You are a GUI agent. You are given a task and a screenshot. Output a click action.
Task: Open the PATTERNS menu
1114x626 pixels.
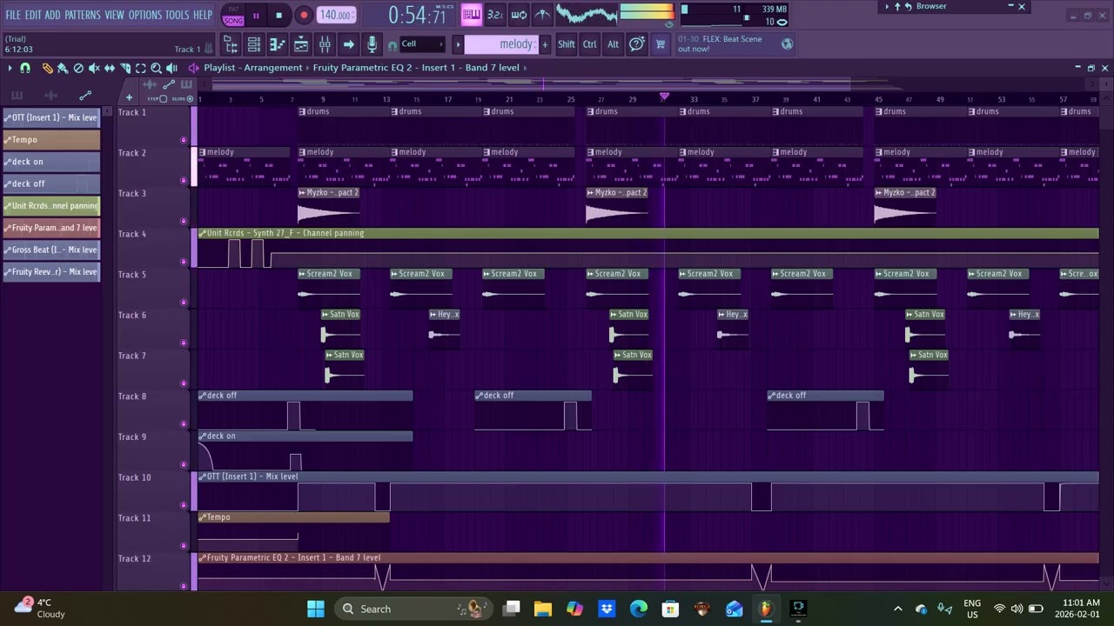pyautogui.click(x=83, y=15)
